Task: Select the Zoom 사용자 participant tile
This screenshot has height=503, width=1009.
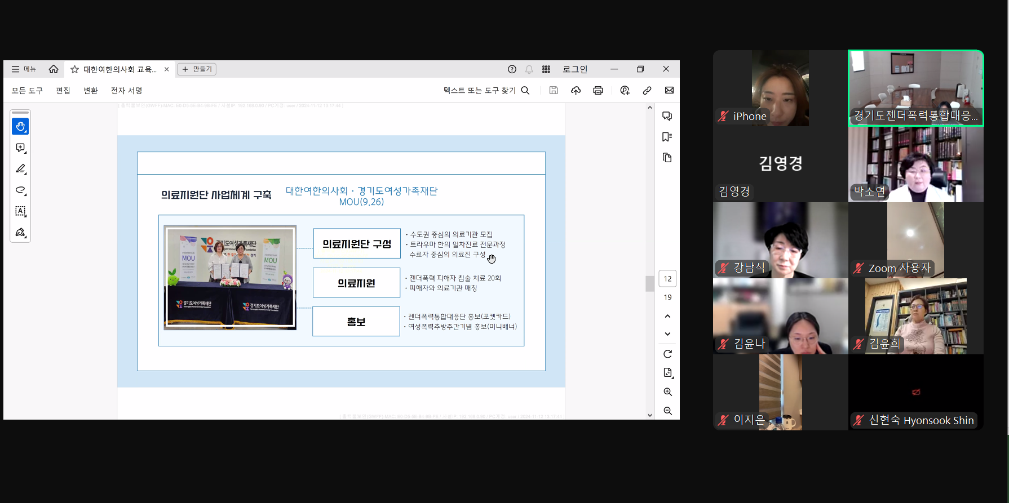Action: coord(916,240)
